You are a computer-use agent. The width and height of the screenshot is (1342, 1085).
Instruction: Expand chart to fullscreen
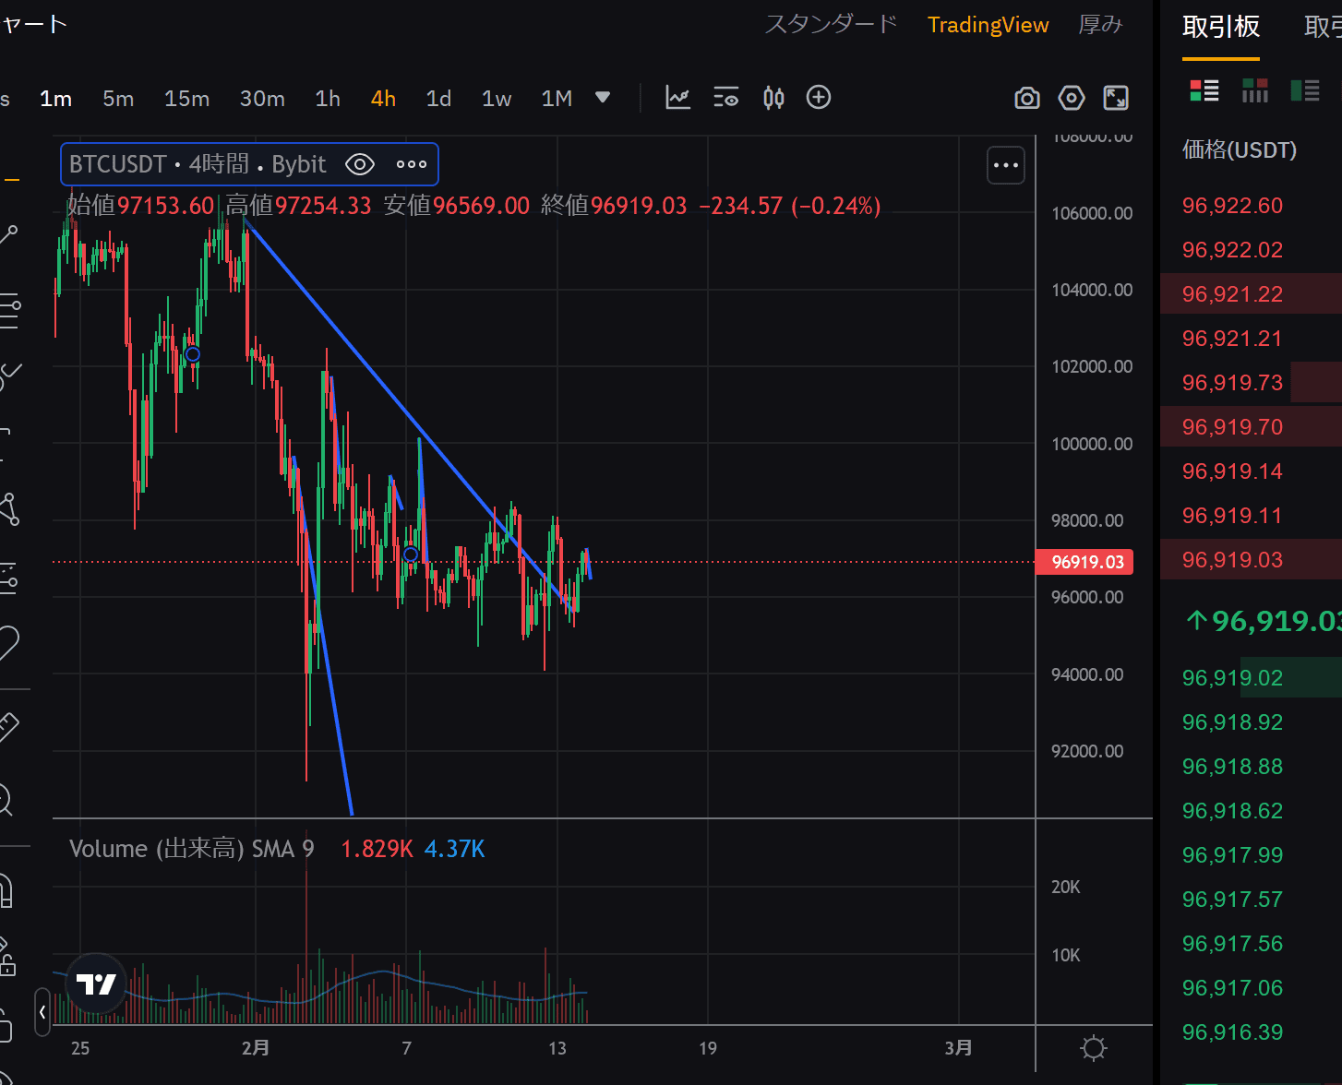pos(1116,98)
